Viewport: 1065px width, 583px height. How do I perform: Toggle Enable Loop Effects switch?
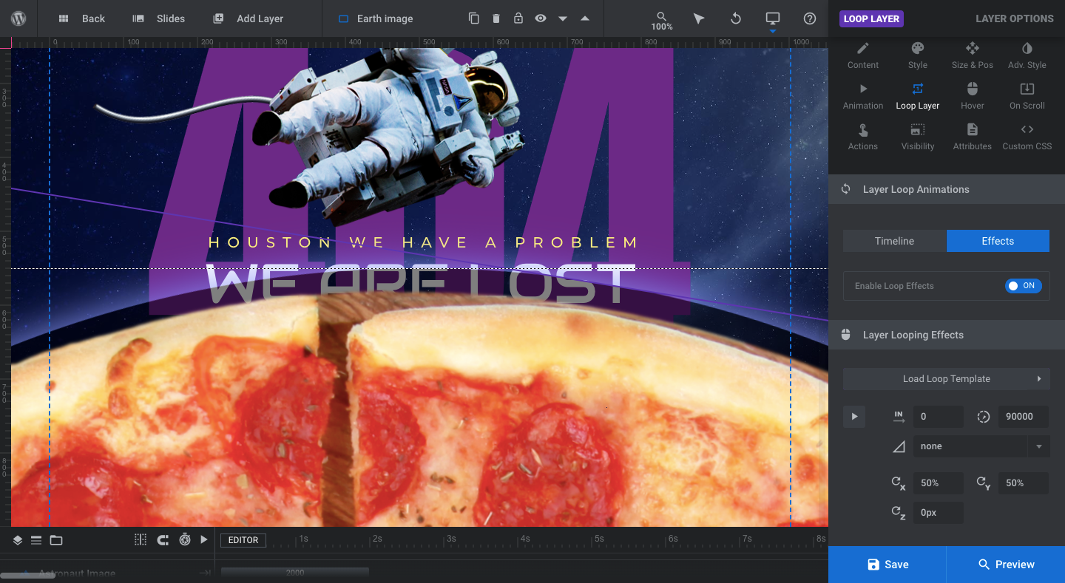click(1024, 286)
